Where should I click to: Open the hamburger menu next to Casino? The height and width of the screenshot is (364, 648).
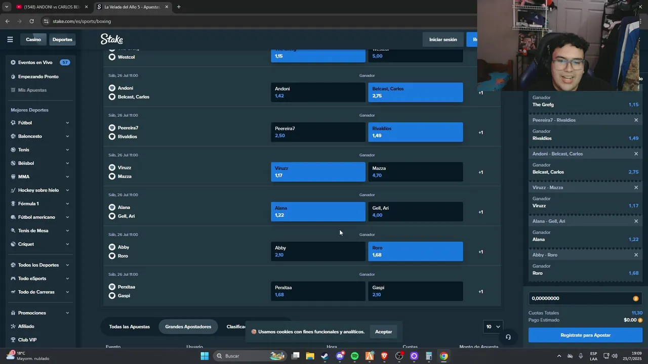(10, 39)
